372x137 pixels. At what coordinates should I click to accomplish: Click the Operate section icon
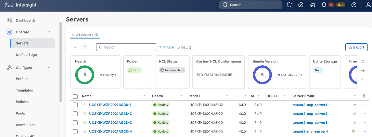point(10,32)
